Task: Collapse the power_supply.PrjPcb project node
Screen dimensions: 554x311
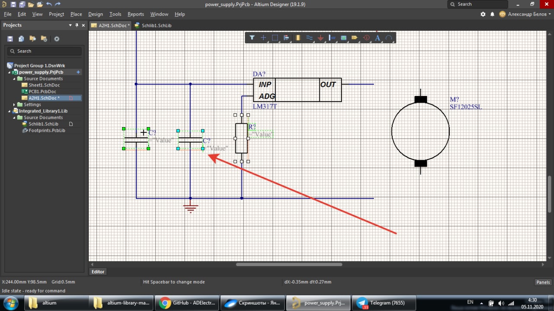Action: [9, 72]
